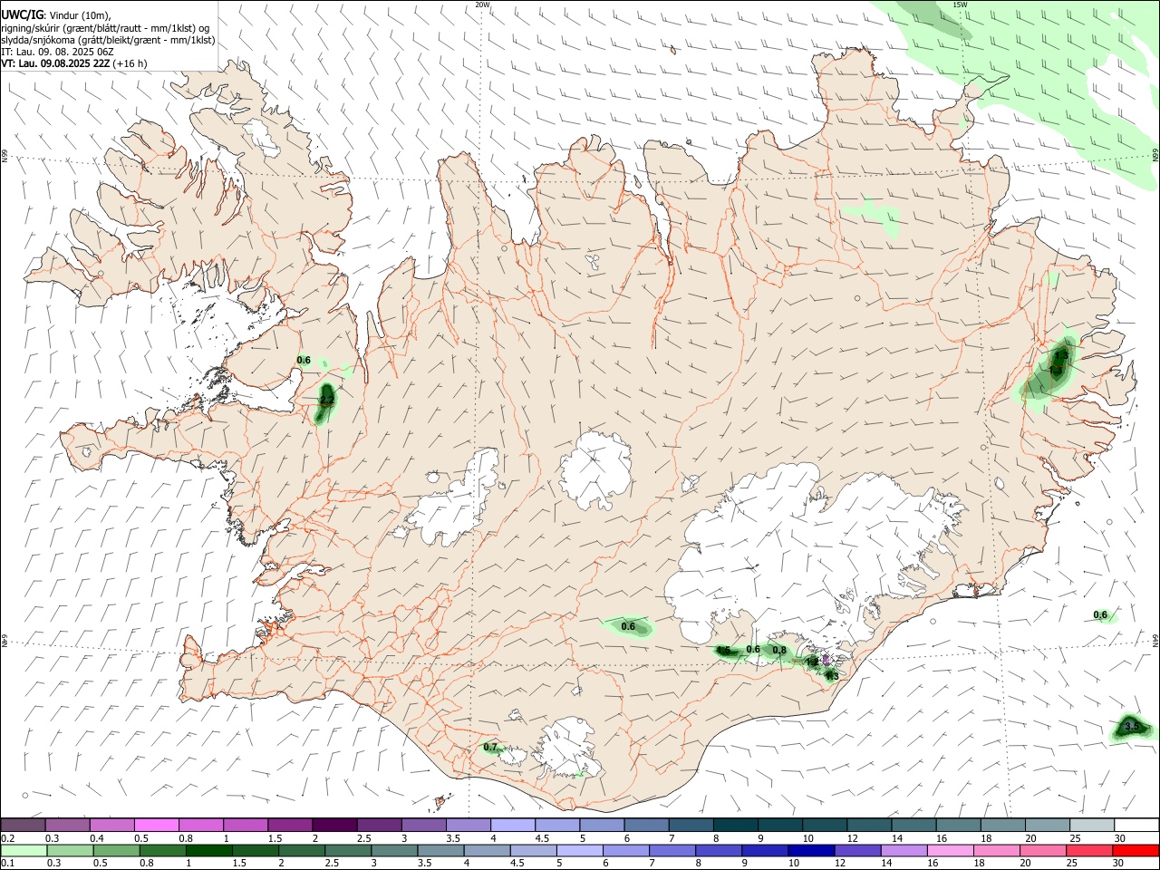Image resolution: width=1160 pixels, height=870 pixels.
Task: Click the 3.5 rainfall value offshore southeast
Action: (x=1132, y=726)
